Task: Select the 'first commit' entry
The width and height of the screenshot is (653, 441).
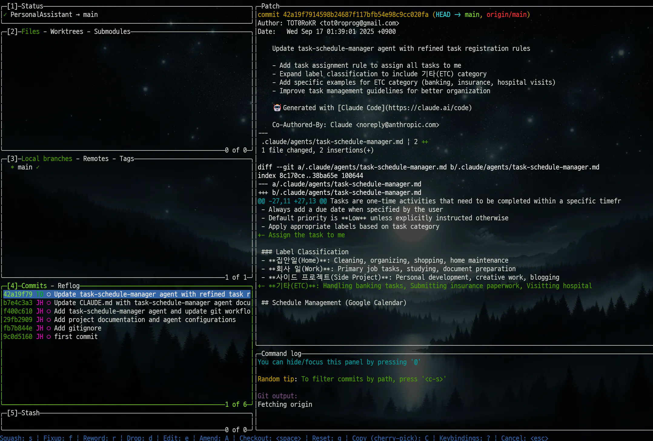Action: 127,337
